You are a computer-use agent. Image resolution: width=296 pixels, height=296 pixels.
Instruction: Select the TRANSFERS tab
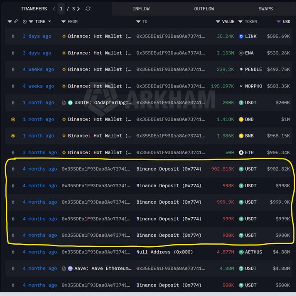34,9
